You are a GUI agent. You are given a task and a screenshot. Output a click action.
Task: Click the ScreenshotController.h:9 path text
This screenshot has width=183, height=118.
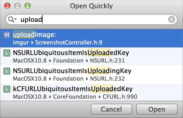coord(69,42)
